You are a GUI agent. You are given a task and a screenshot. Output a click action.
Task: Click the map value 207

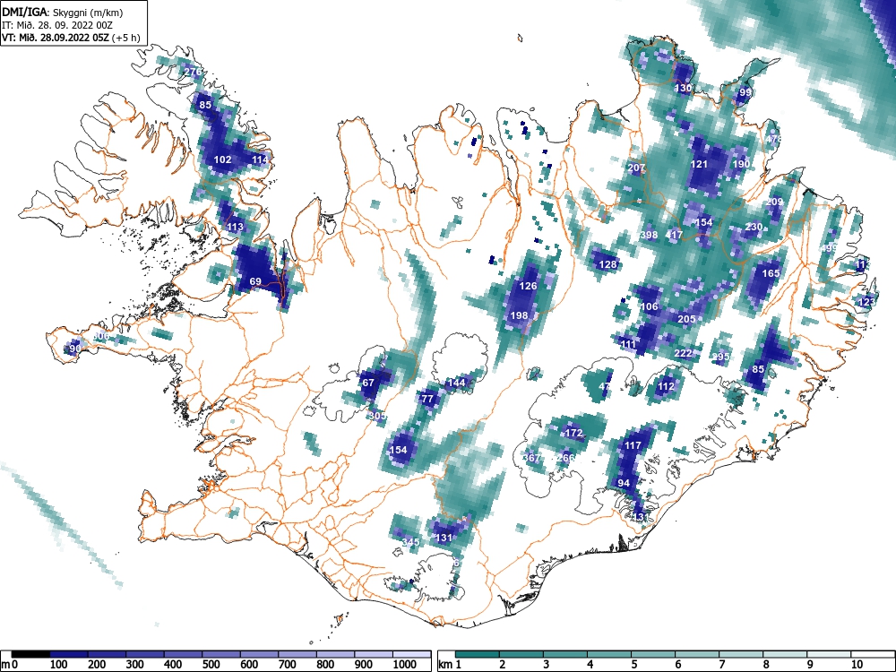[x=636, y=168]
